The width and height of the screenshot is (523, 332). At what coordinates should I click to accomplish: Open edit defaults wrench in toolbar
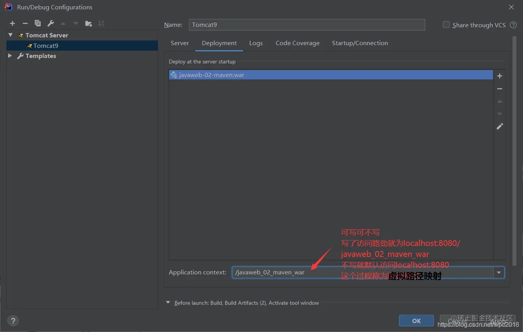pyautogui.click(x=51, y=24)
